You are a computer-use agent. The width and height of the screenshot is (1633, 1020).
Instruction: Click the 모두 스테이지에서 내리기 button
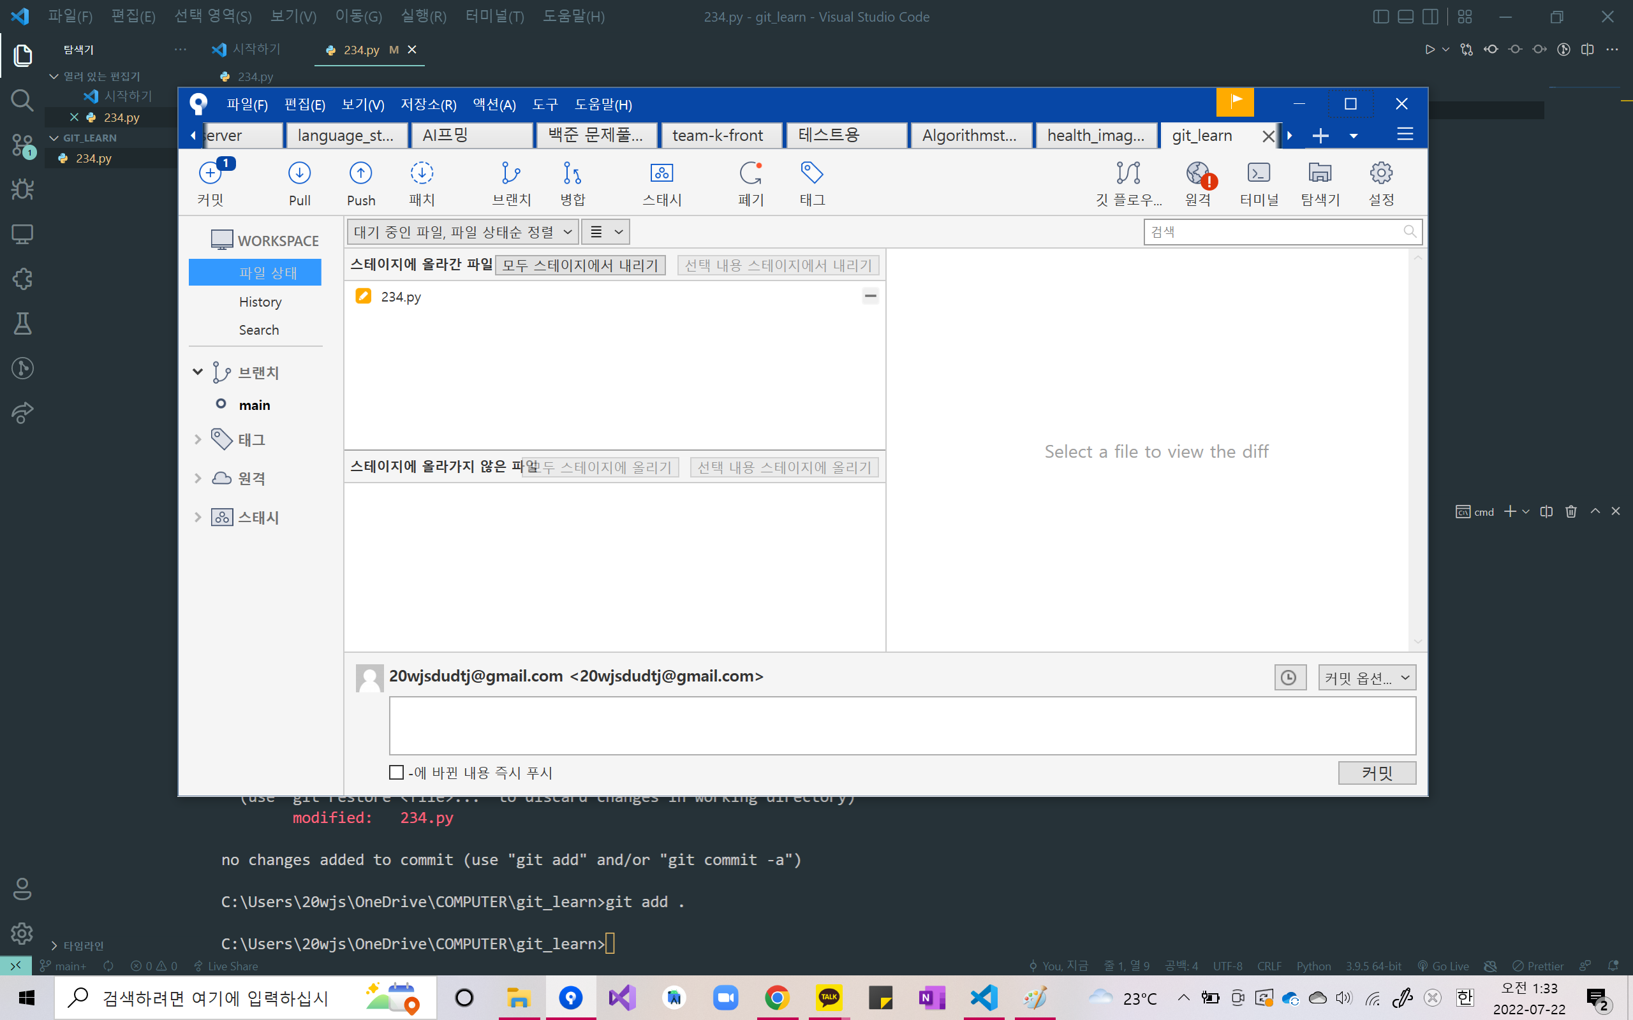pyautogui.click(x=580, y=265)
